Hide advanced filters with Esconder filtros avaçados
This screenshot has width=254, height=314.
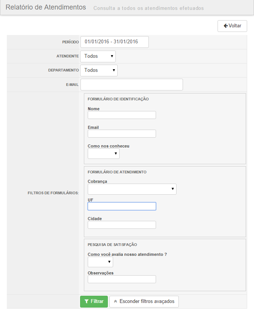[x=144, y=301]
